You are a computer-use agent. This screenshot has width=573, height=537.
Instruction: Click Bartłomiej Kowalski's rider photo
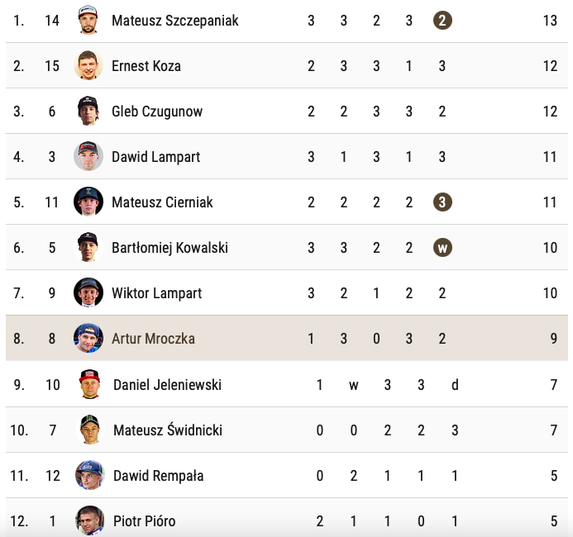tap(88, 247)
